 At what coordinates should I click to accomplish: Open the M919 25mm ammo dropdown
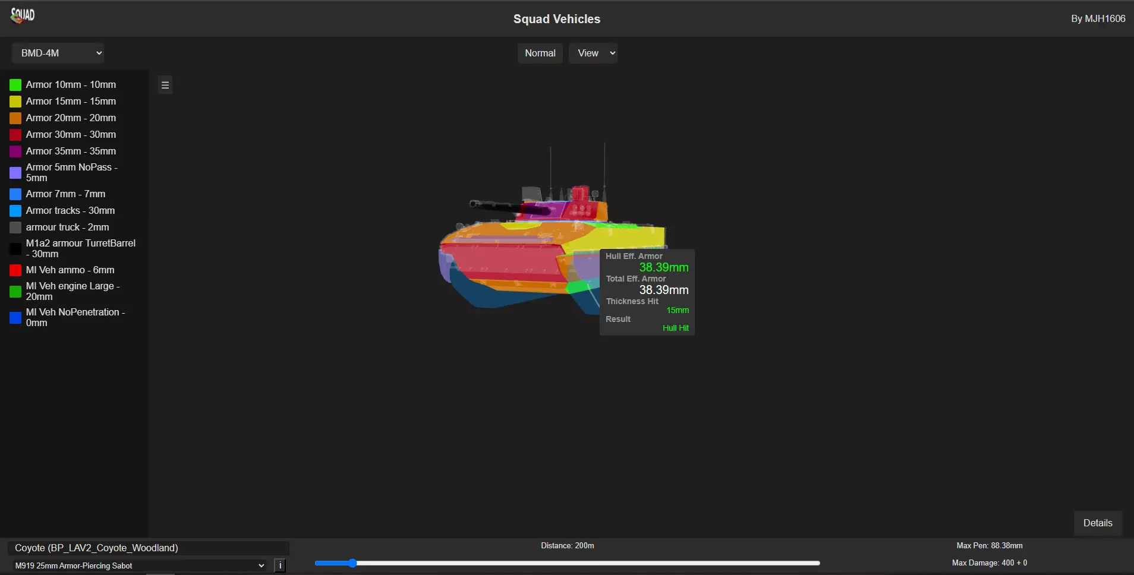(139, 565)
